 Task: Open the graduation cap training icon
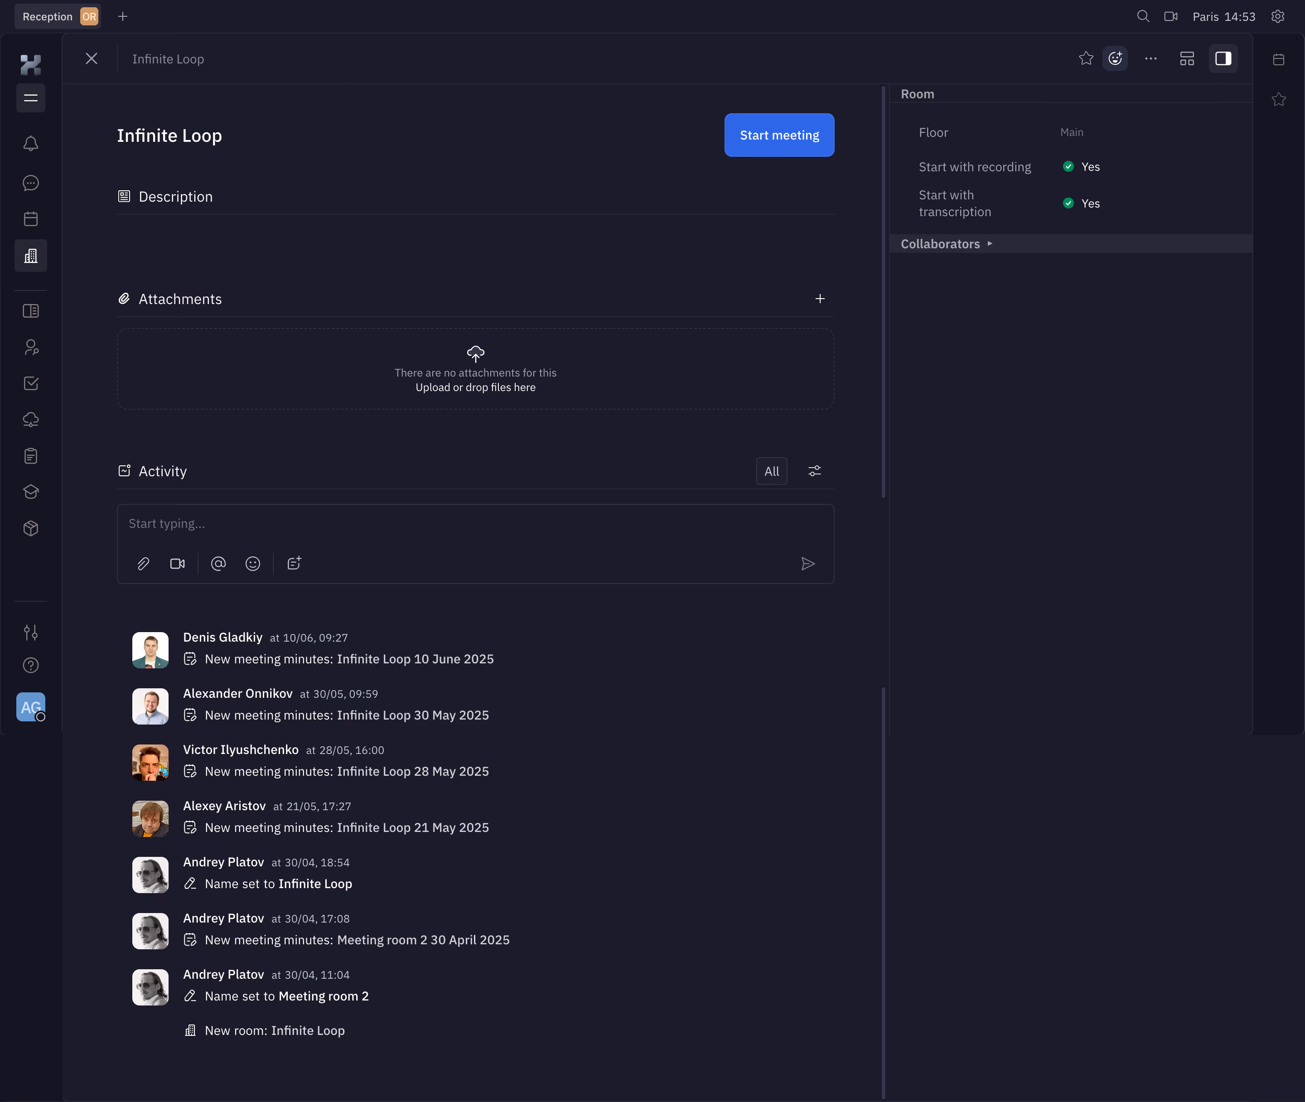point(31,492)
